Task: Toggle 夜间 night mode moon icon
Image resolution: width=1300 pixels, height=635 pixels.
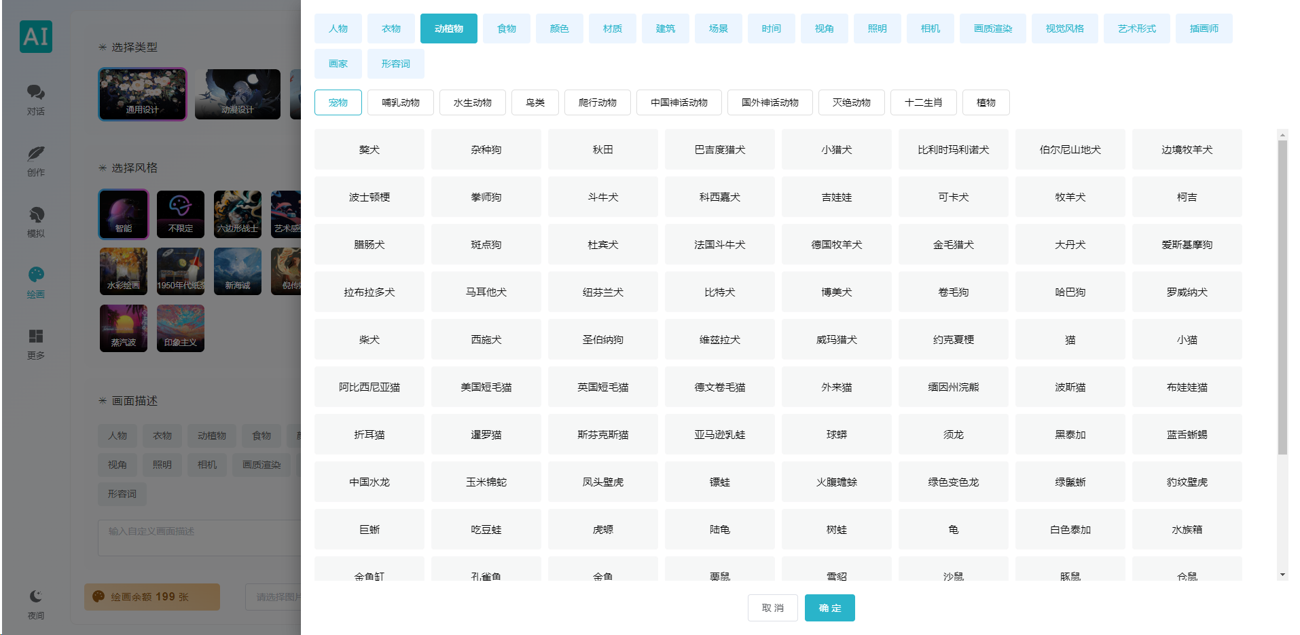Action: (36, 604)
